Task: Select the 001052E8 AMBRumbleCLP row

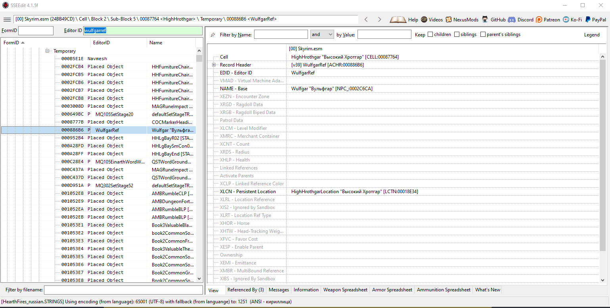Action: pyautogui.click(x=99, y=193)
